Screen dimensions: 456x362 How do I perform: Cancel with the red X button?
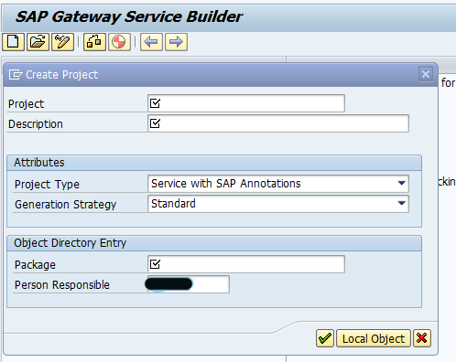pos(422,338)
